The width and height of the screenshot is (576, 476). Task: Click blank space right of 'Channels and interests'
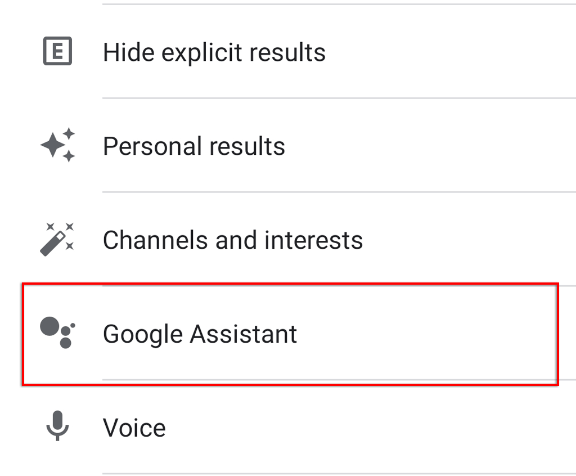pyautogui.click(x=470, y=239)
